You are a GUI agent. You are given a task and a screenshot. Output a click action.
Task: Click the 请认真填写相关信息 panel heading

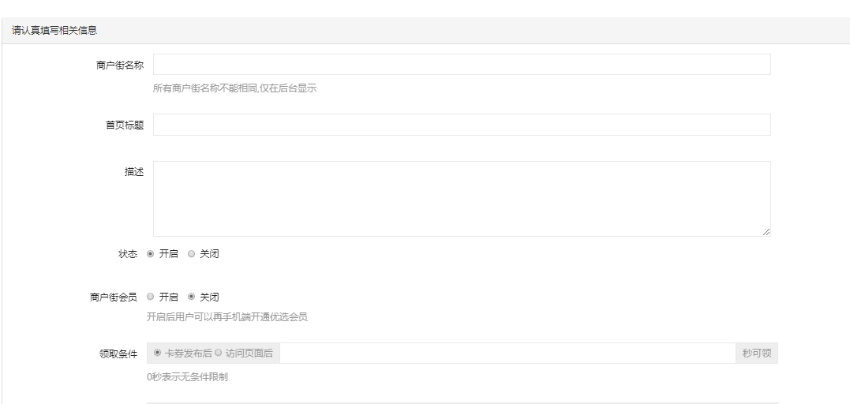tap(54, 30)
